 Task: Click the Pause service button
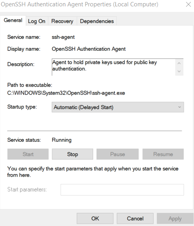pos(118,154)
